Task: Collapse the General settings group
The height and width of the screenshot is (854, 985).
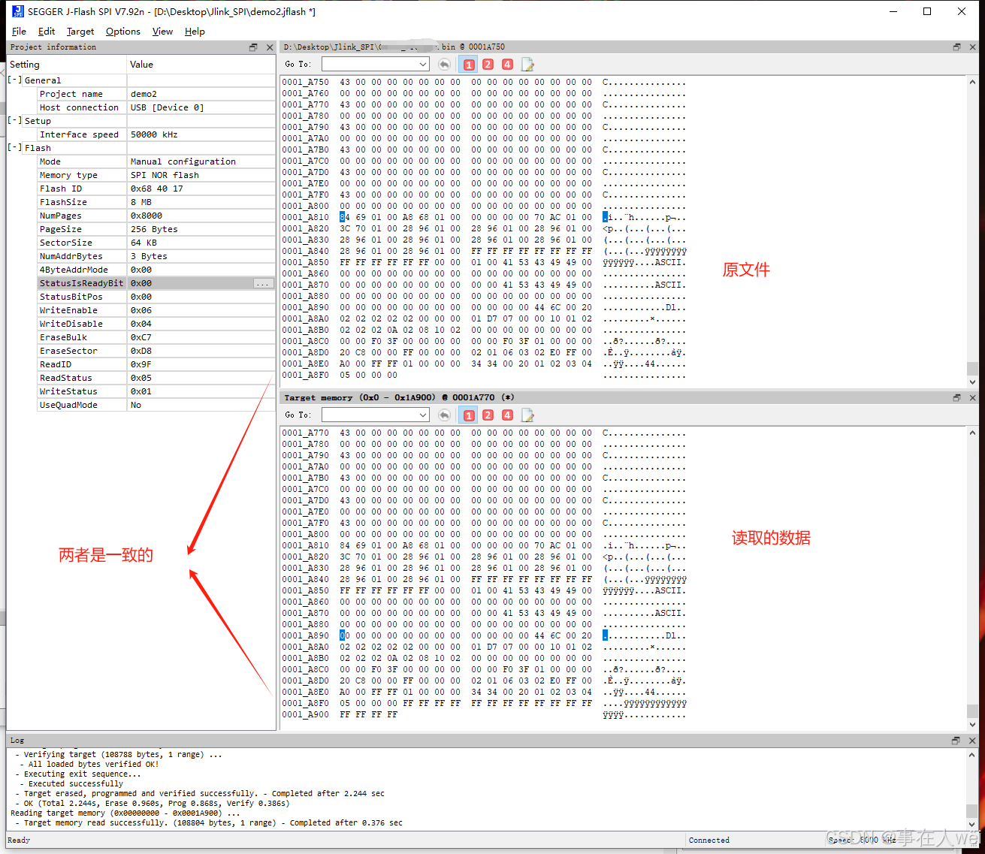Action: pyautogui.click(x=14, y=80)
